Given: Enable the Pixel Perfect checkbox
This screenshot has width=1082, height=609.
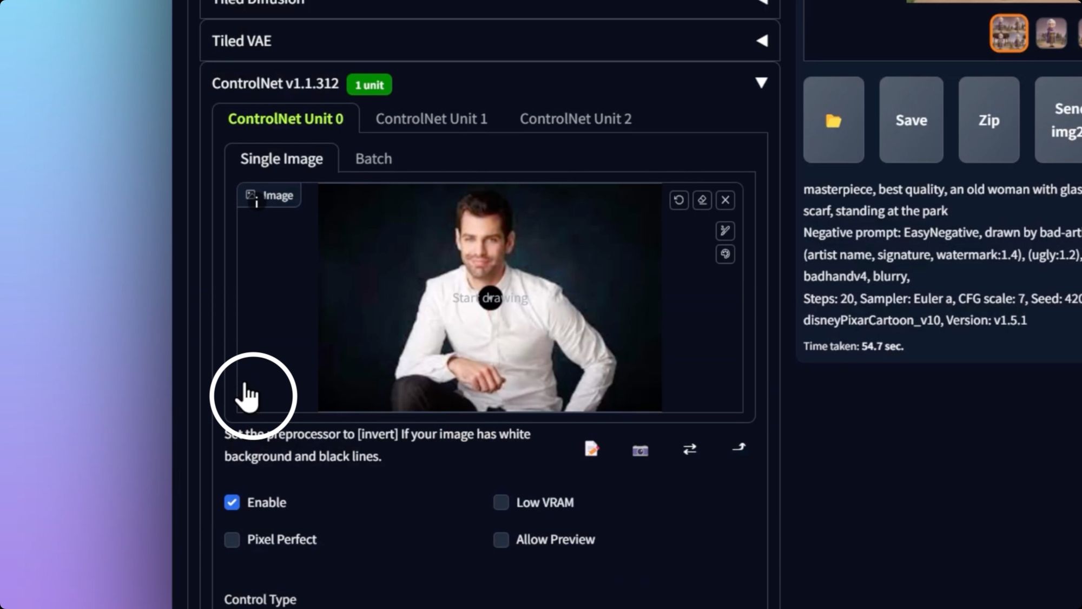Looking at the screenshot, I should coord(232,540).
